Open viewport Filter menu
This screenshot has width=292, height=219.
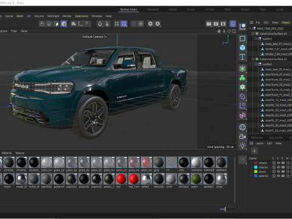14,31
